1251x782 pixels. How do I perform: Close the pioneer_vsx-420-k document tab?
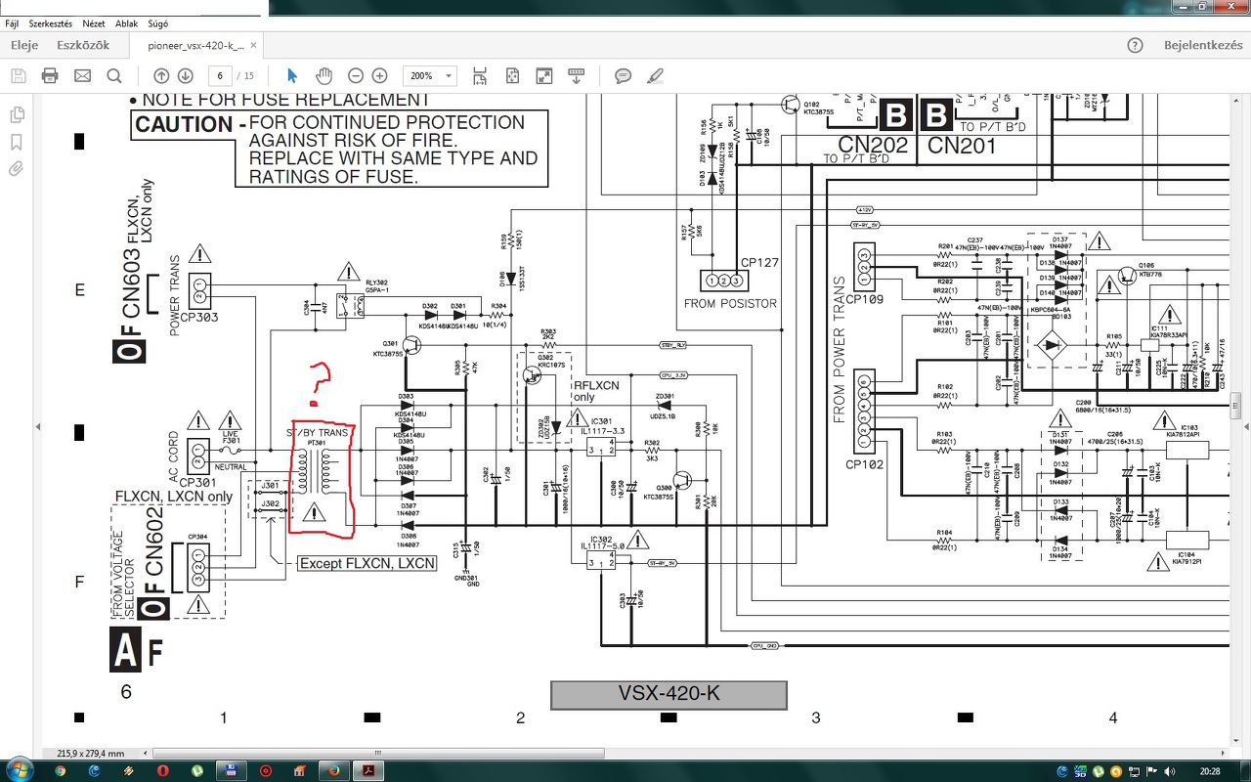(254, 45)
